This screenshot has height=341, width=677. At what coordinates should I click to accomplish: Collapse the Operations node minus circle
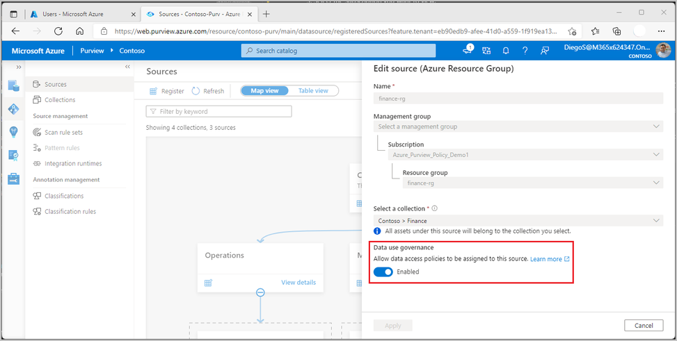click(x=260, y=292)
